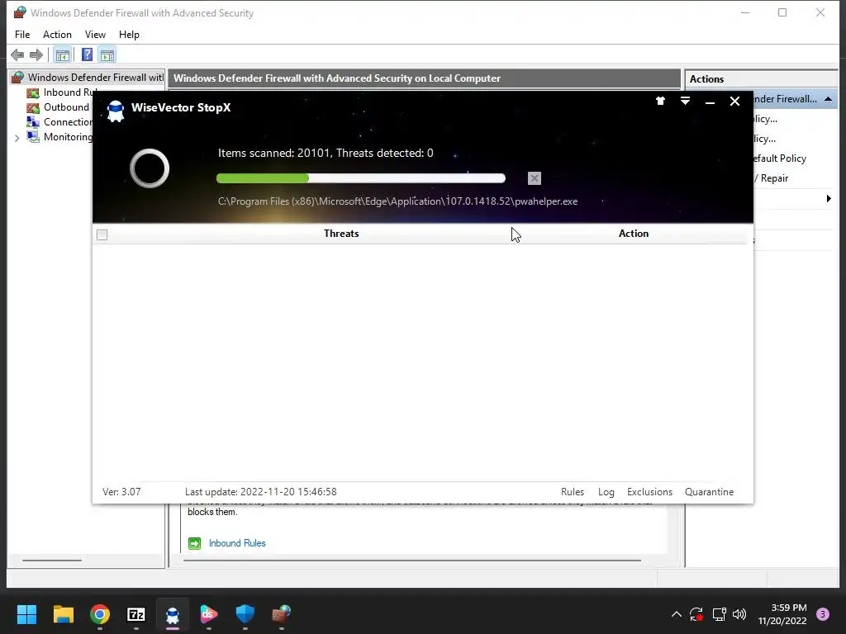Select Monitoring in the tree
Screen dimensions: 846x634
(59, 137)
